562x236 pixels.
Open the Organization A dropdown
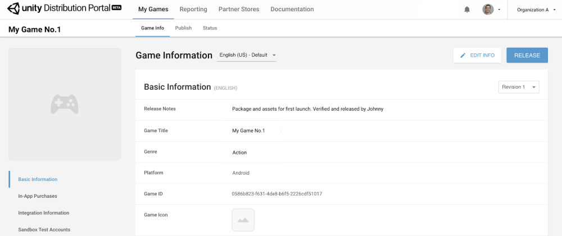click(x=536, y=10)
